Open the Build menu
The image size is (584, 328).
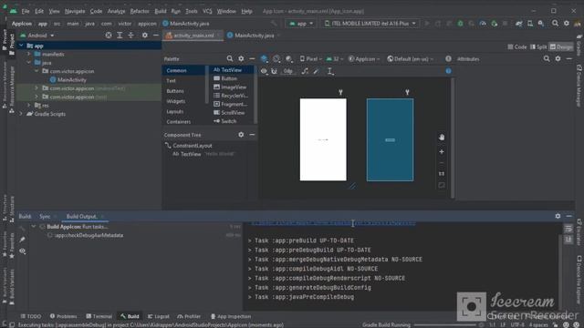click(x=161, y=11)
